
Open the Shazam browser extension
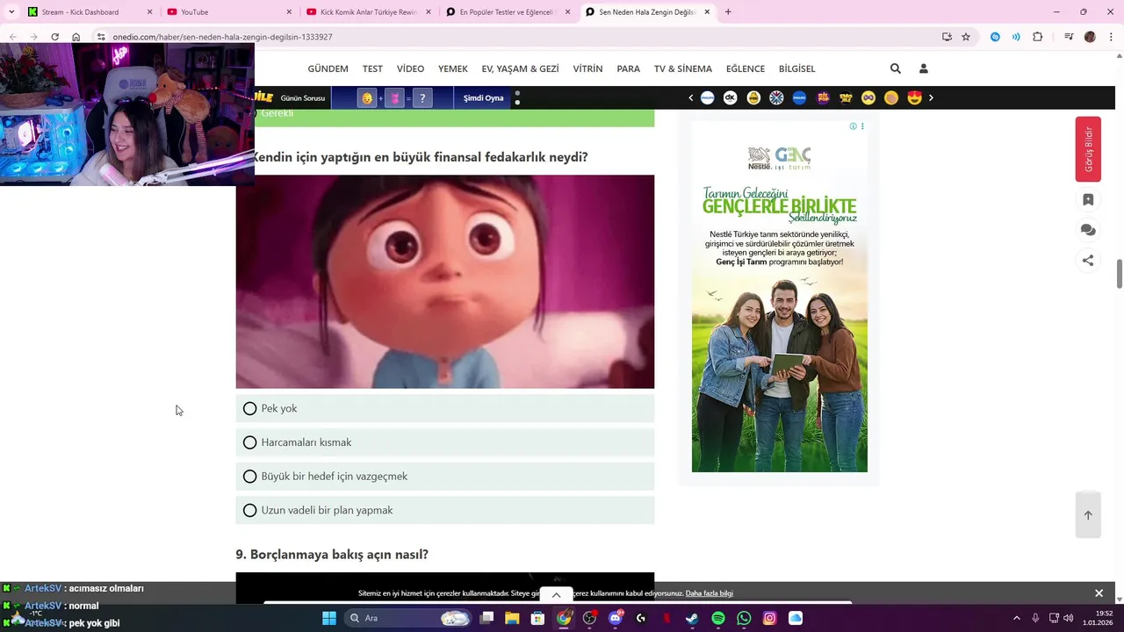(995, 37)
